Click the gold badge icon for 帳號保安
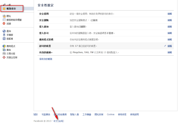The image size is (182, 125). 4,9
